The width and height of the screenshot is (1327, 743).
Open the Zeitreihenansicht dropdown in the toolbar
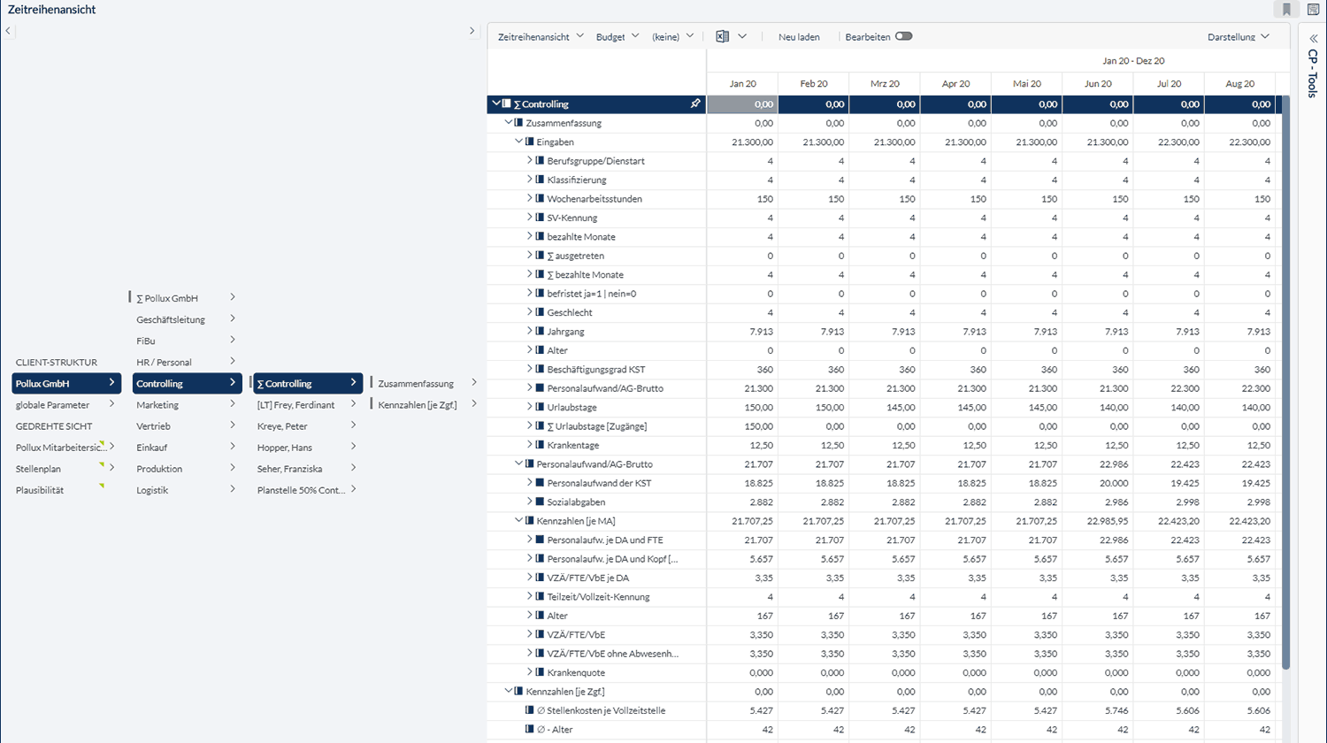[x=541, y=36]
